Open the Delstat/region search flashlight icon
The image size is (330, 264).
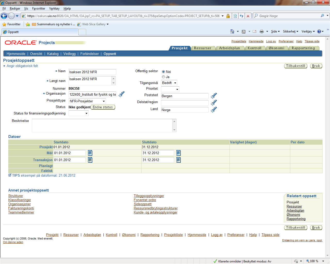214,103
